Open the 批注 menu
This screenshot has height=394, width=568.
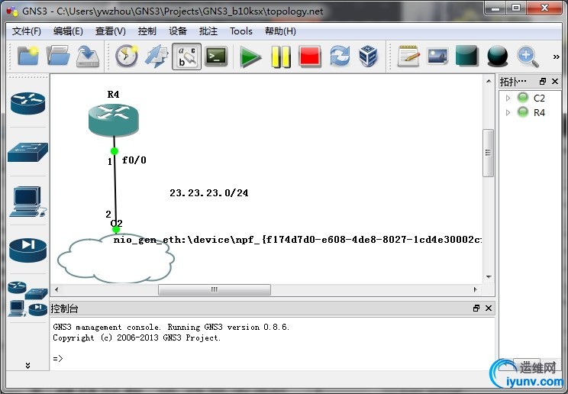[x=208, y=31]
